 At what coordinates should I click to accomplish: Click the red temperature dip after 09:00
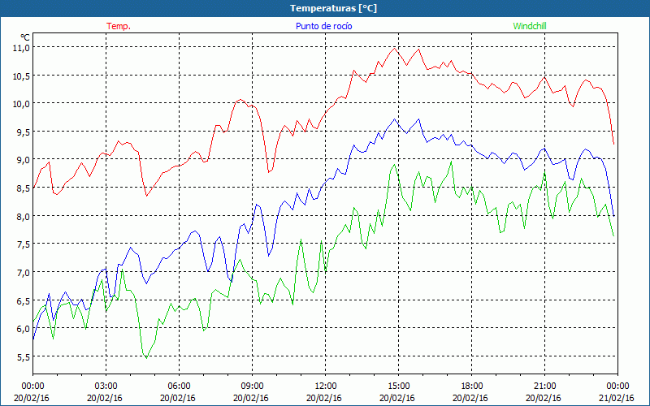269,171
